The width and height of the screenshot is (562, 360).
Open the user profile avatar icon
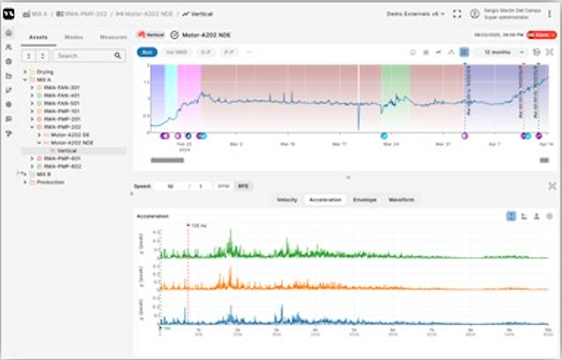[474, 14]
